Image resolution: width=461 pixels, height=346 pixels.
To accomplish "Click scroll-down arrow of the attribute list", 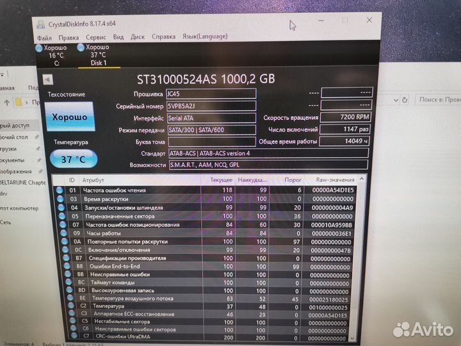I will [x=352, y=338].
